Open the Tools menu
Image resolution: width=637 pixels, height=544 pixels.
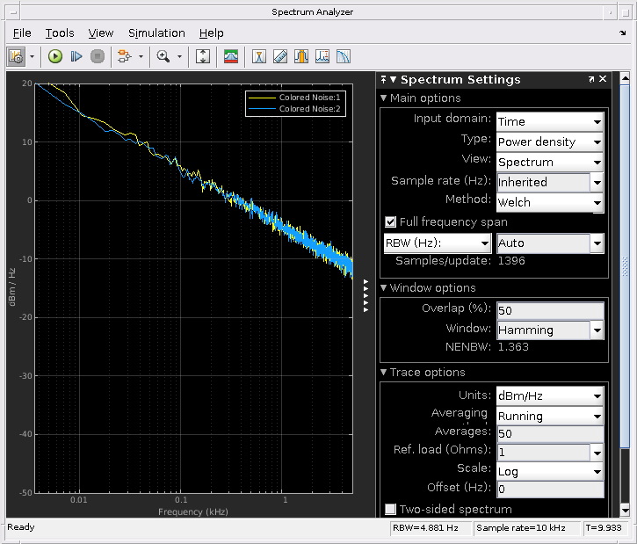(x=60, y=33)
